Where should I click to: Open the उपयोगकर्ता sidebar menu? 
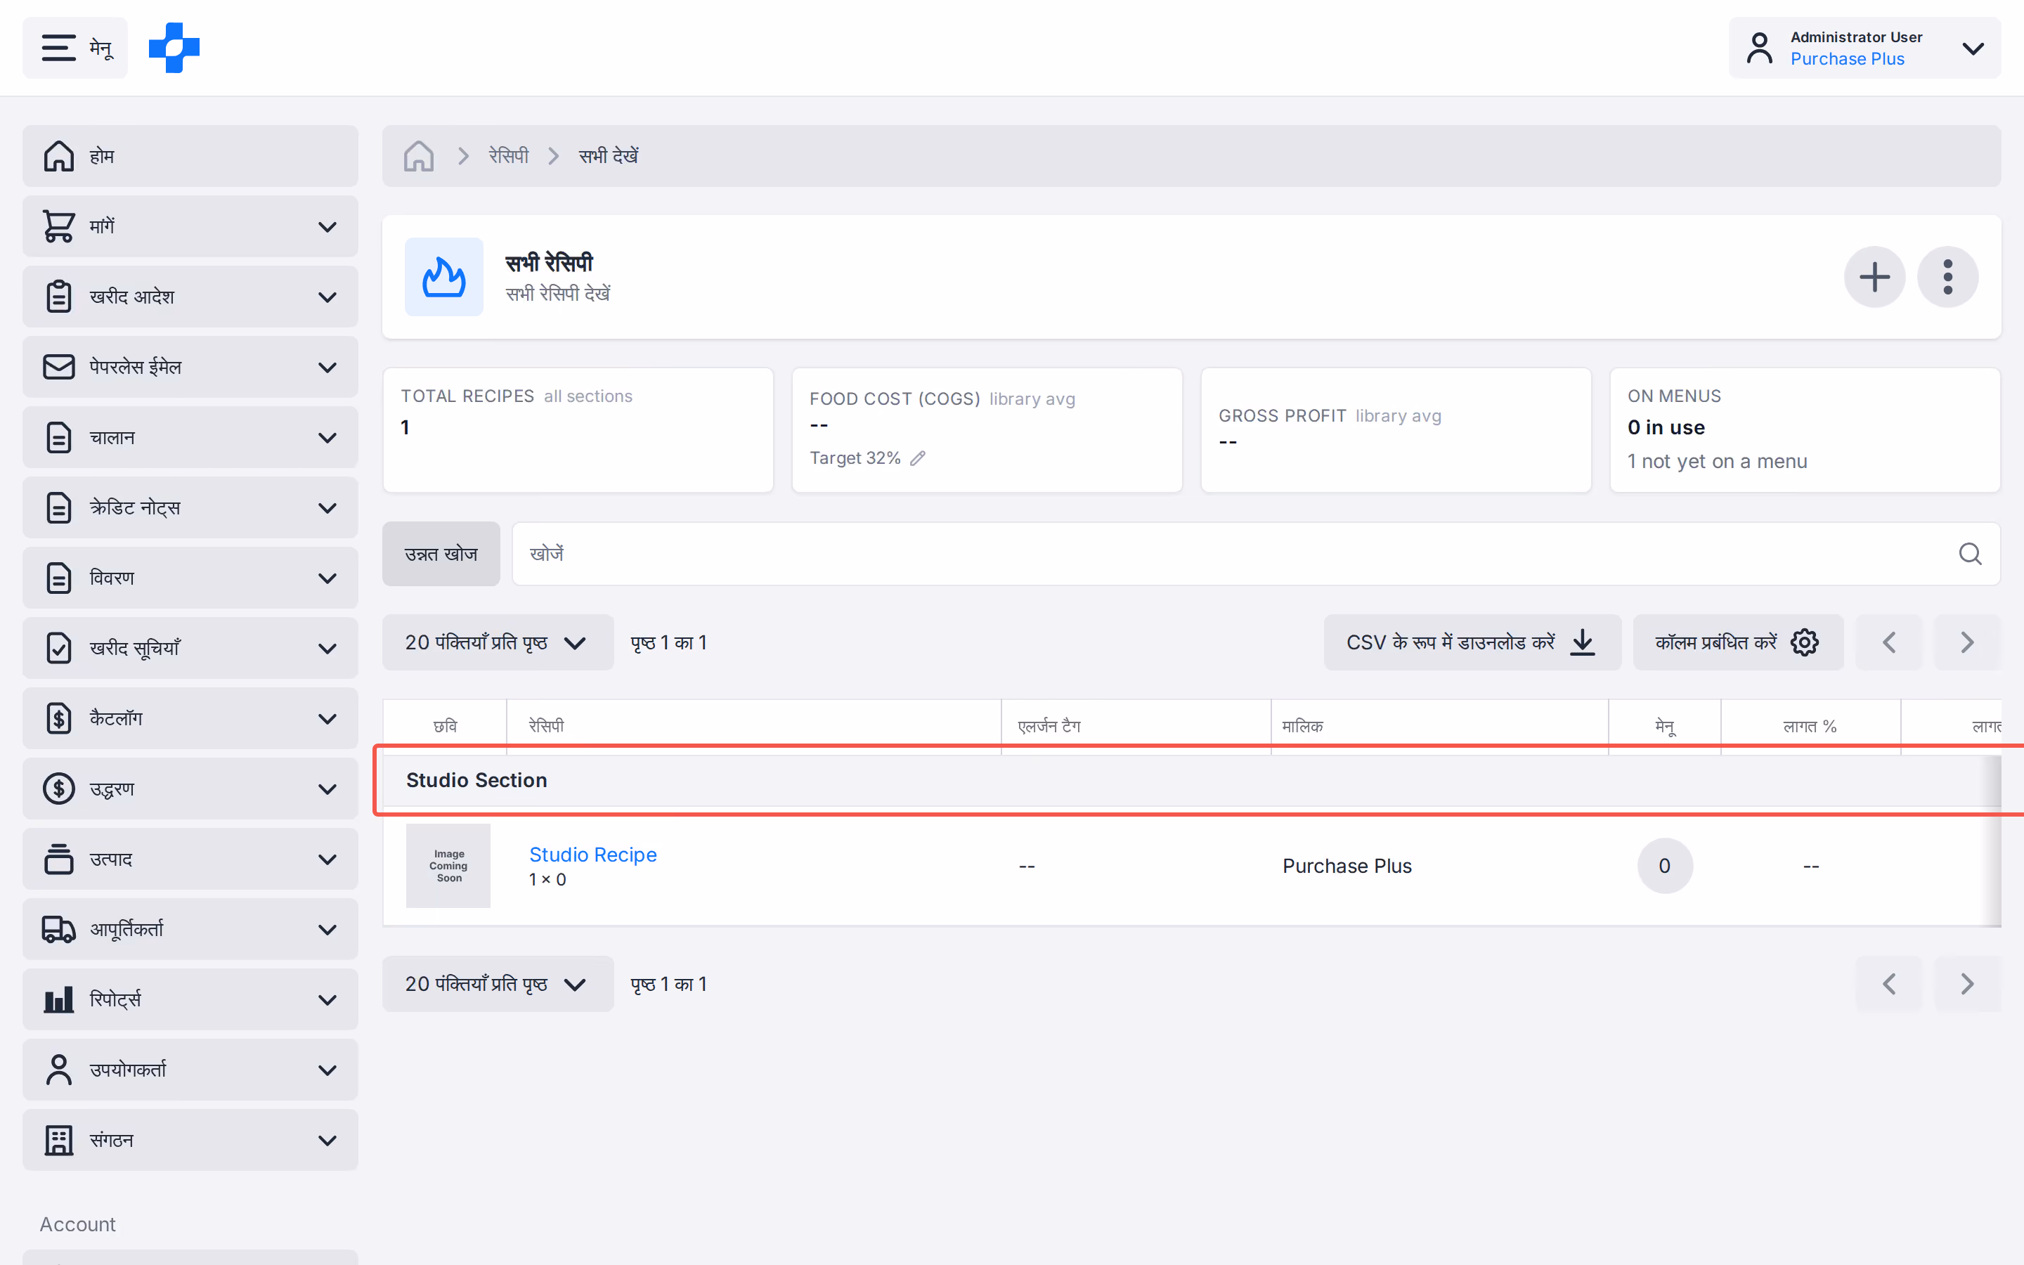click(190, 1070)
